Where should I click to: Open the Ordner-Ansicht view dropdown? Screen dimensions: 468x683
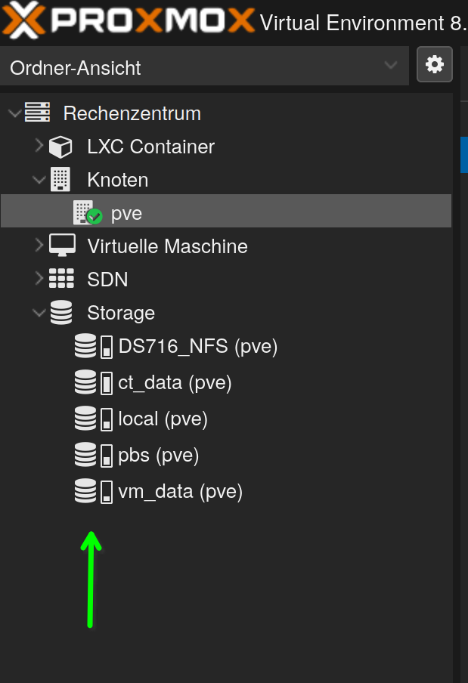click(204, 66)
